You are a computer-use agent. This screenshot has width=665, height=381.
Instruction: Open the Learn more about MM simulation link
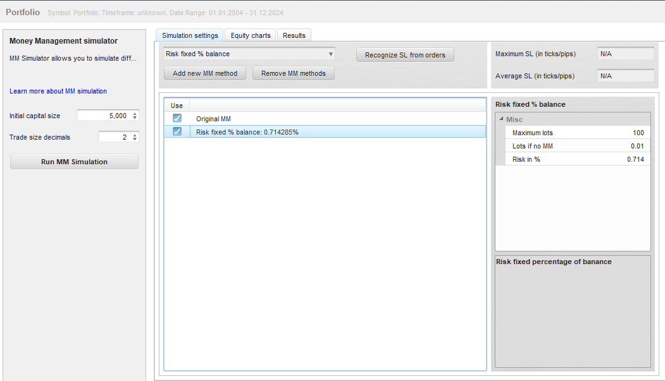click(58, 91)
